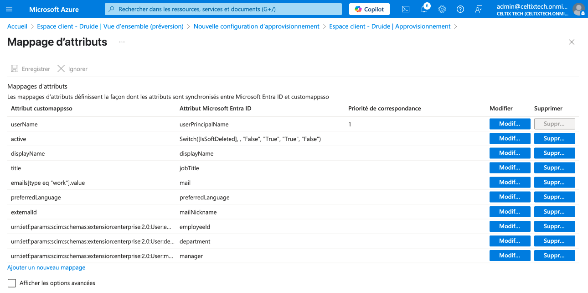Open the notifications bell
588x293 pixels.
pos(424,9)
